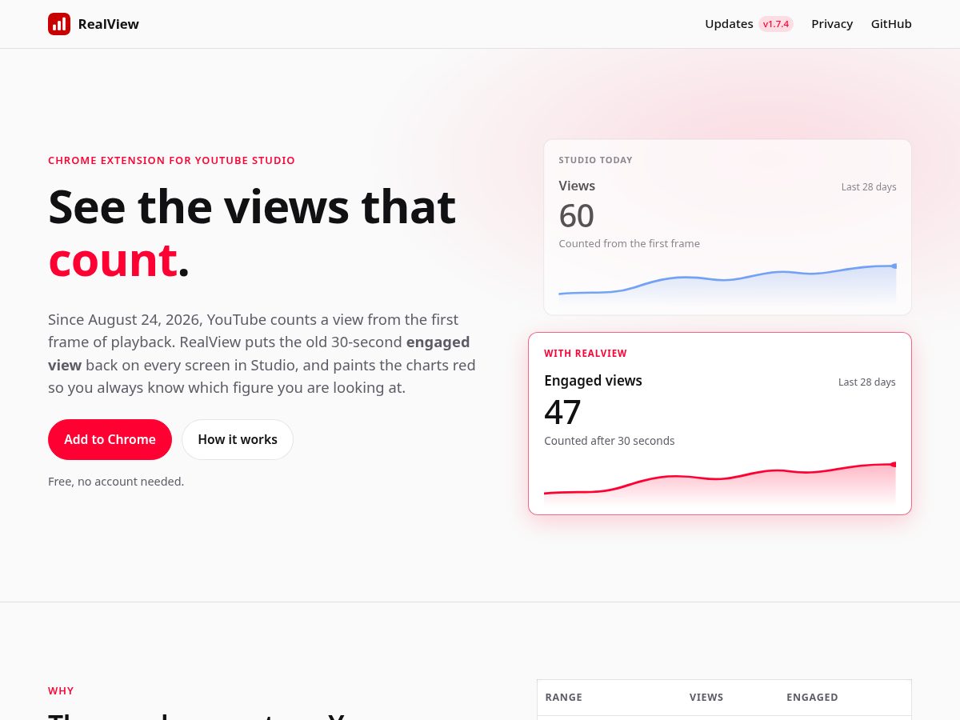960x720 pixels.
Task: Click 'Last 28 days' in Views card
Action: point(869,187)
